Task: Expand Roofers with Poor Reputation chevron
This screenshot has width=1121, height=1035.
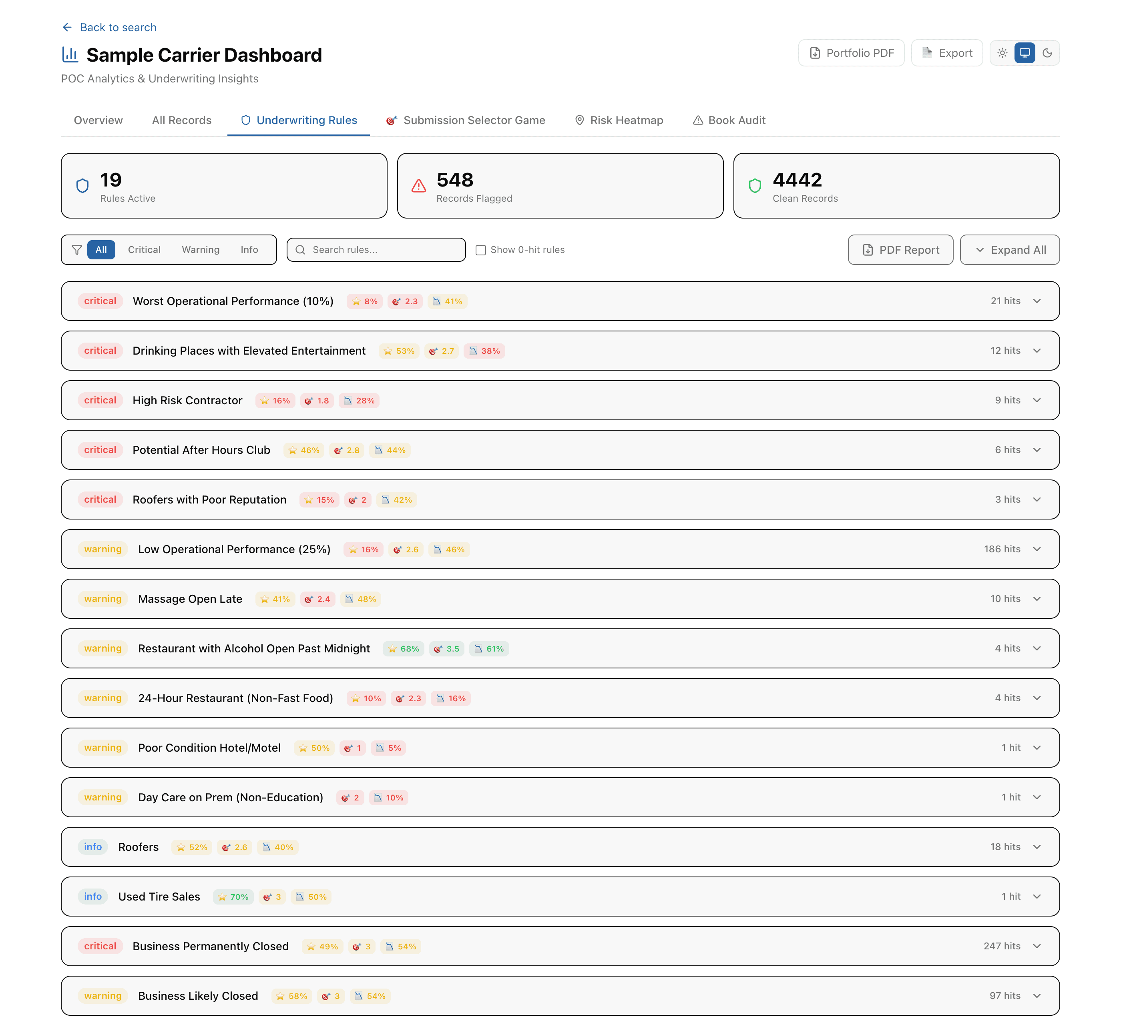Action: click(1037, 499)
